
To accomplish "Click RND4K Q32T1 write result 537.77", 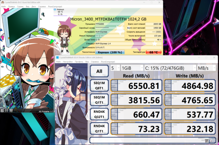I will pos(190,114).
